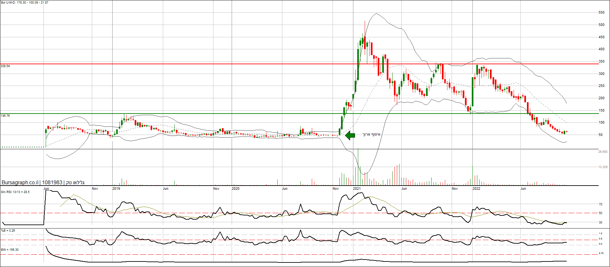Screen dimensions: 610x267
Task: Select the Hebrew annotation text beside green arrow
Action: tap(371, 134)
